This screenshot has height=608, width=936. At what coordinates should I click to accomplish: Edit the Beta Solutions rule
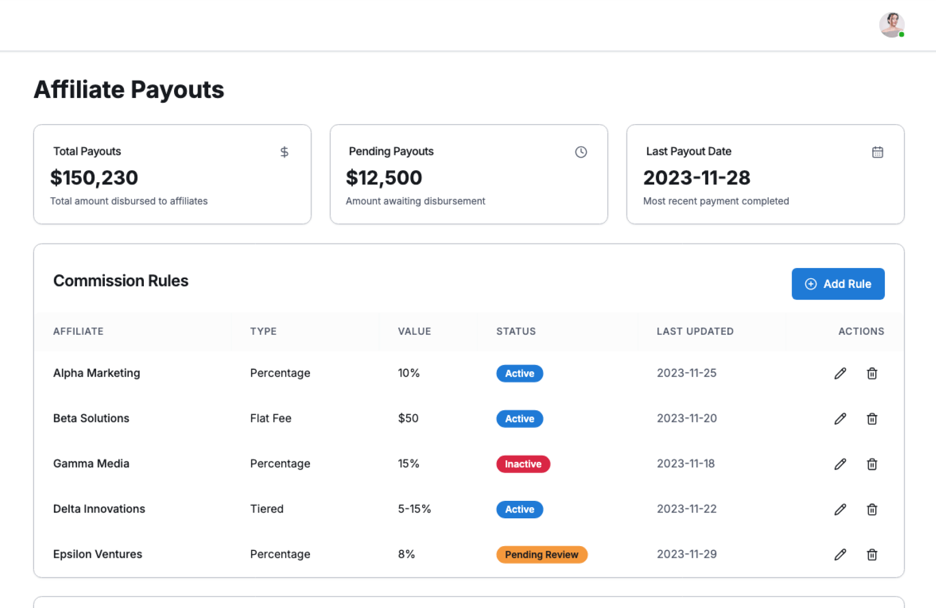point(840,418)
